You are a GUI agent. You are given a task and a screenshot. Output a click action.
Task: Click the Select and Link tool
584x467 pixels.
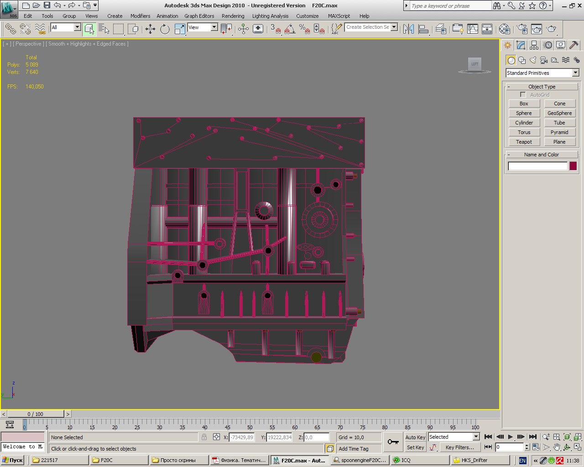tap(10, 29)
